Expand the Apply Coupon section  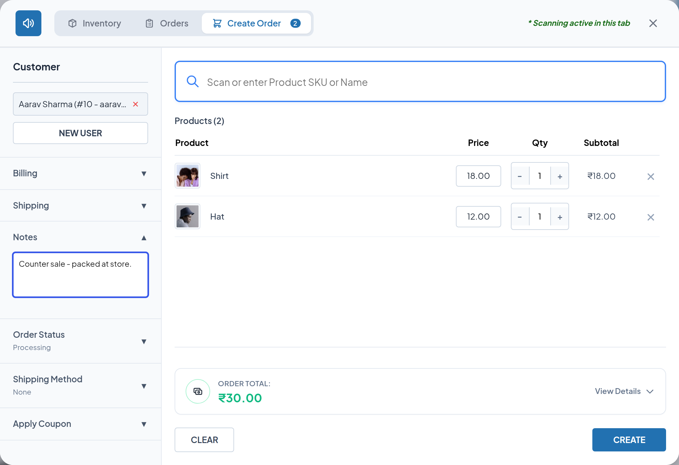[x=81, y=424]
